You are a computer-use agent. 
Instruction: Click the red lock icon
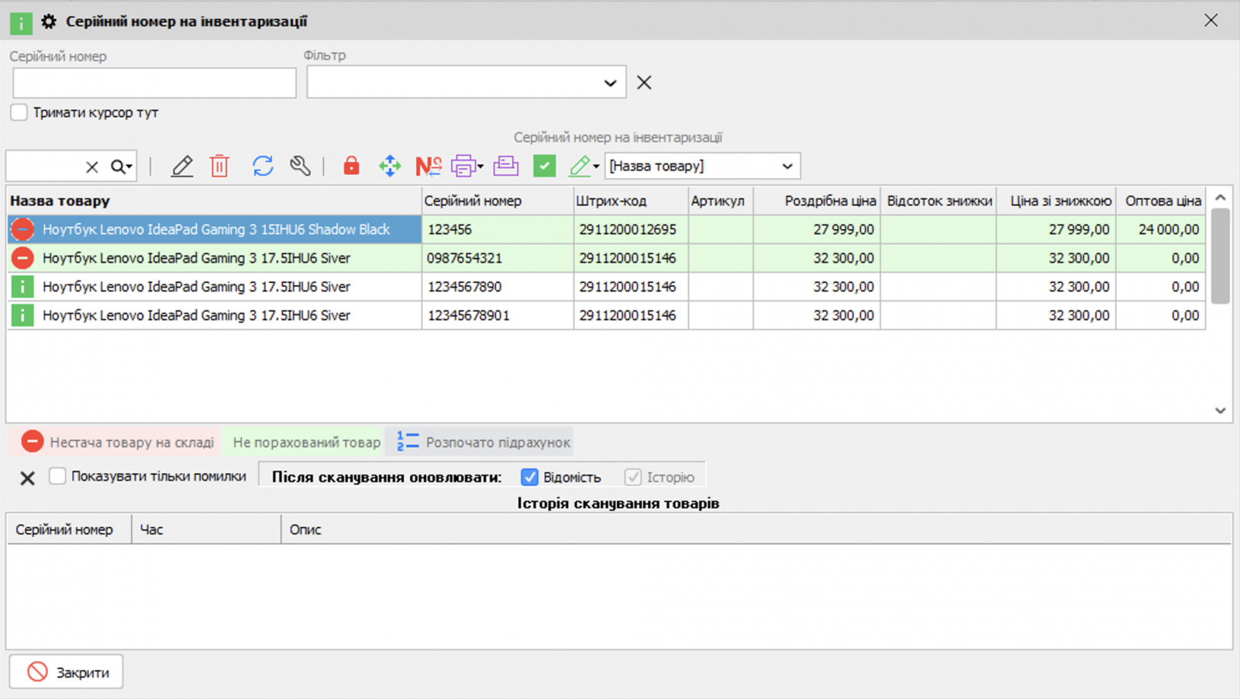(x=350, y=165)
